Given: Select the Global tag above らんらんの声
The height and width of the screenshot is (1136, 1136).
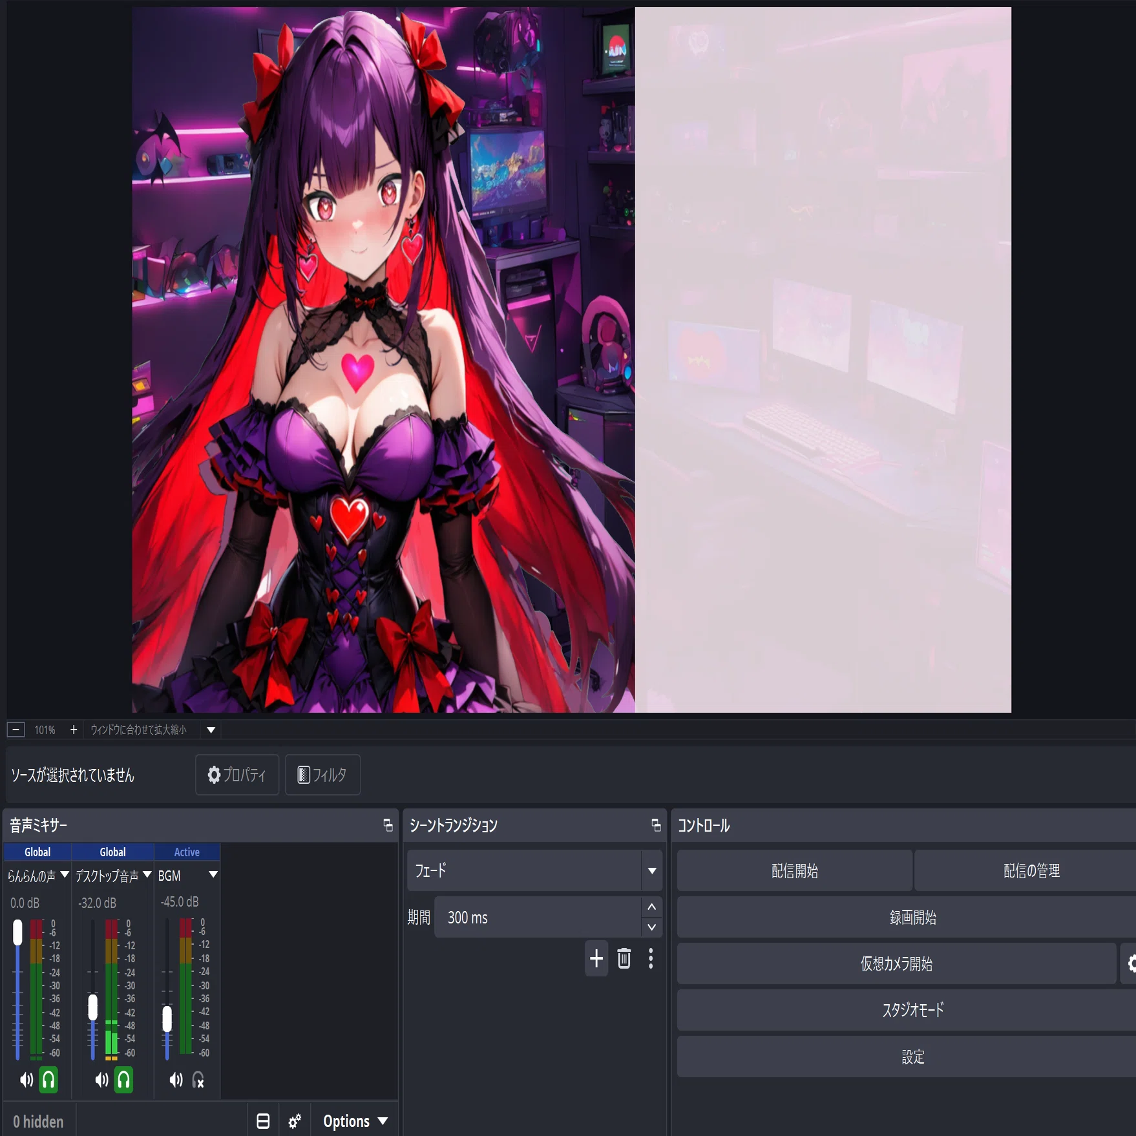Looking at the screenshot, I should coord(37,852).
